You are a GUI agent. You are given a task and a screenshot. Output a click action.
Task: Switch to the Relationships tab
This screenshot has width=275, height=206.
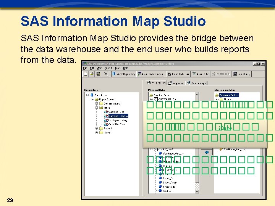(x=197, y=83)
